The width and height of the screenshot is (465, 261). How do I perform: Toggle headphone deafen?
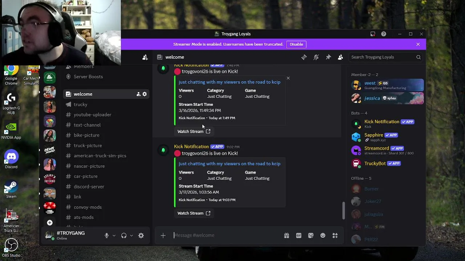(x=124, y=236)
